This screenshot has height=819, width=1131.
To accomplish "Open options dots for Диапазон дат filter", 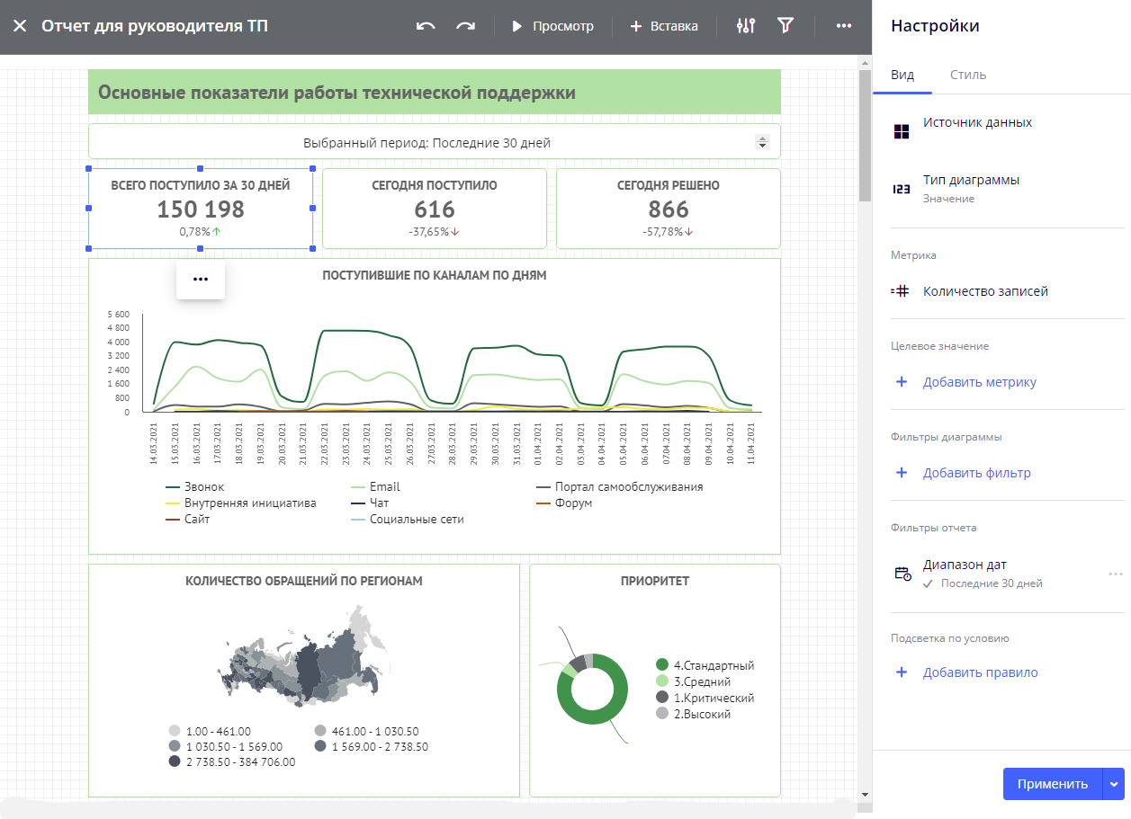I will pyautogui.click(x=1115, y=574).
